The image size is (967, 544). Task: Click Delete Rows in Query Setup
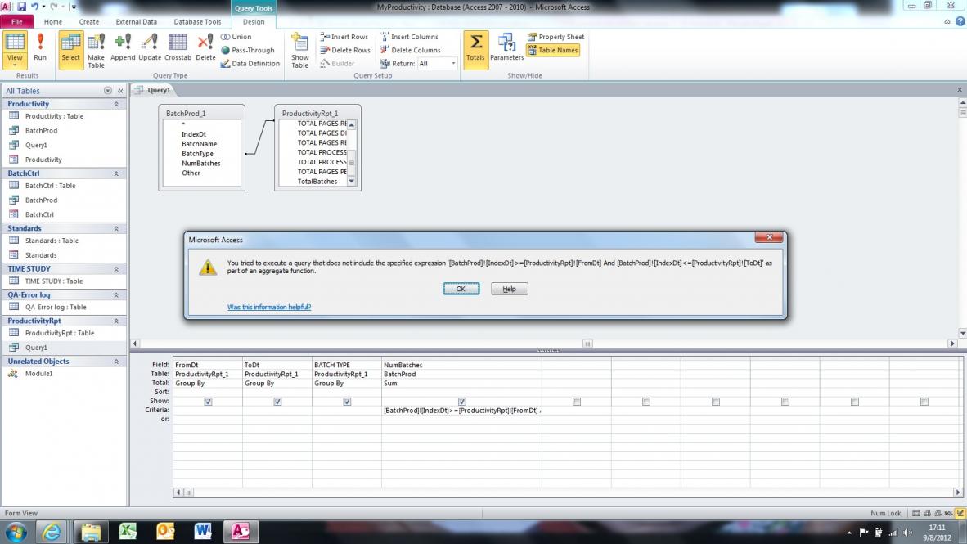pyautogui.click(x=345, y=50)
